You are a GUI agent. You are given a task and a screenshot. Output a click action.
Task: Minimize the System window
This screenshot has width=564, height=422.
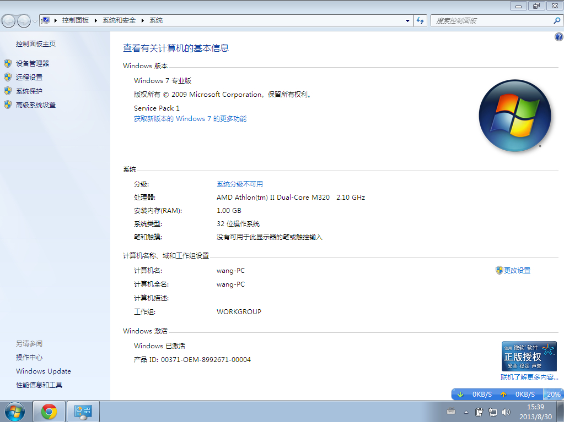pyautogui.click(x=519, y=6)
